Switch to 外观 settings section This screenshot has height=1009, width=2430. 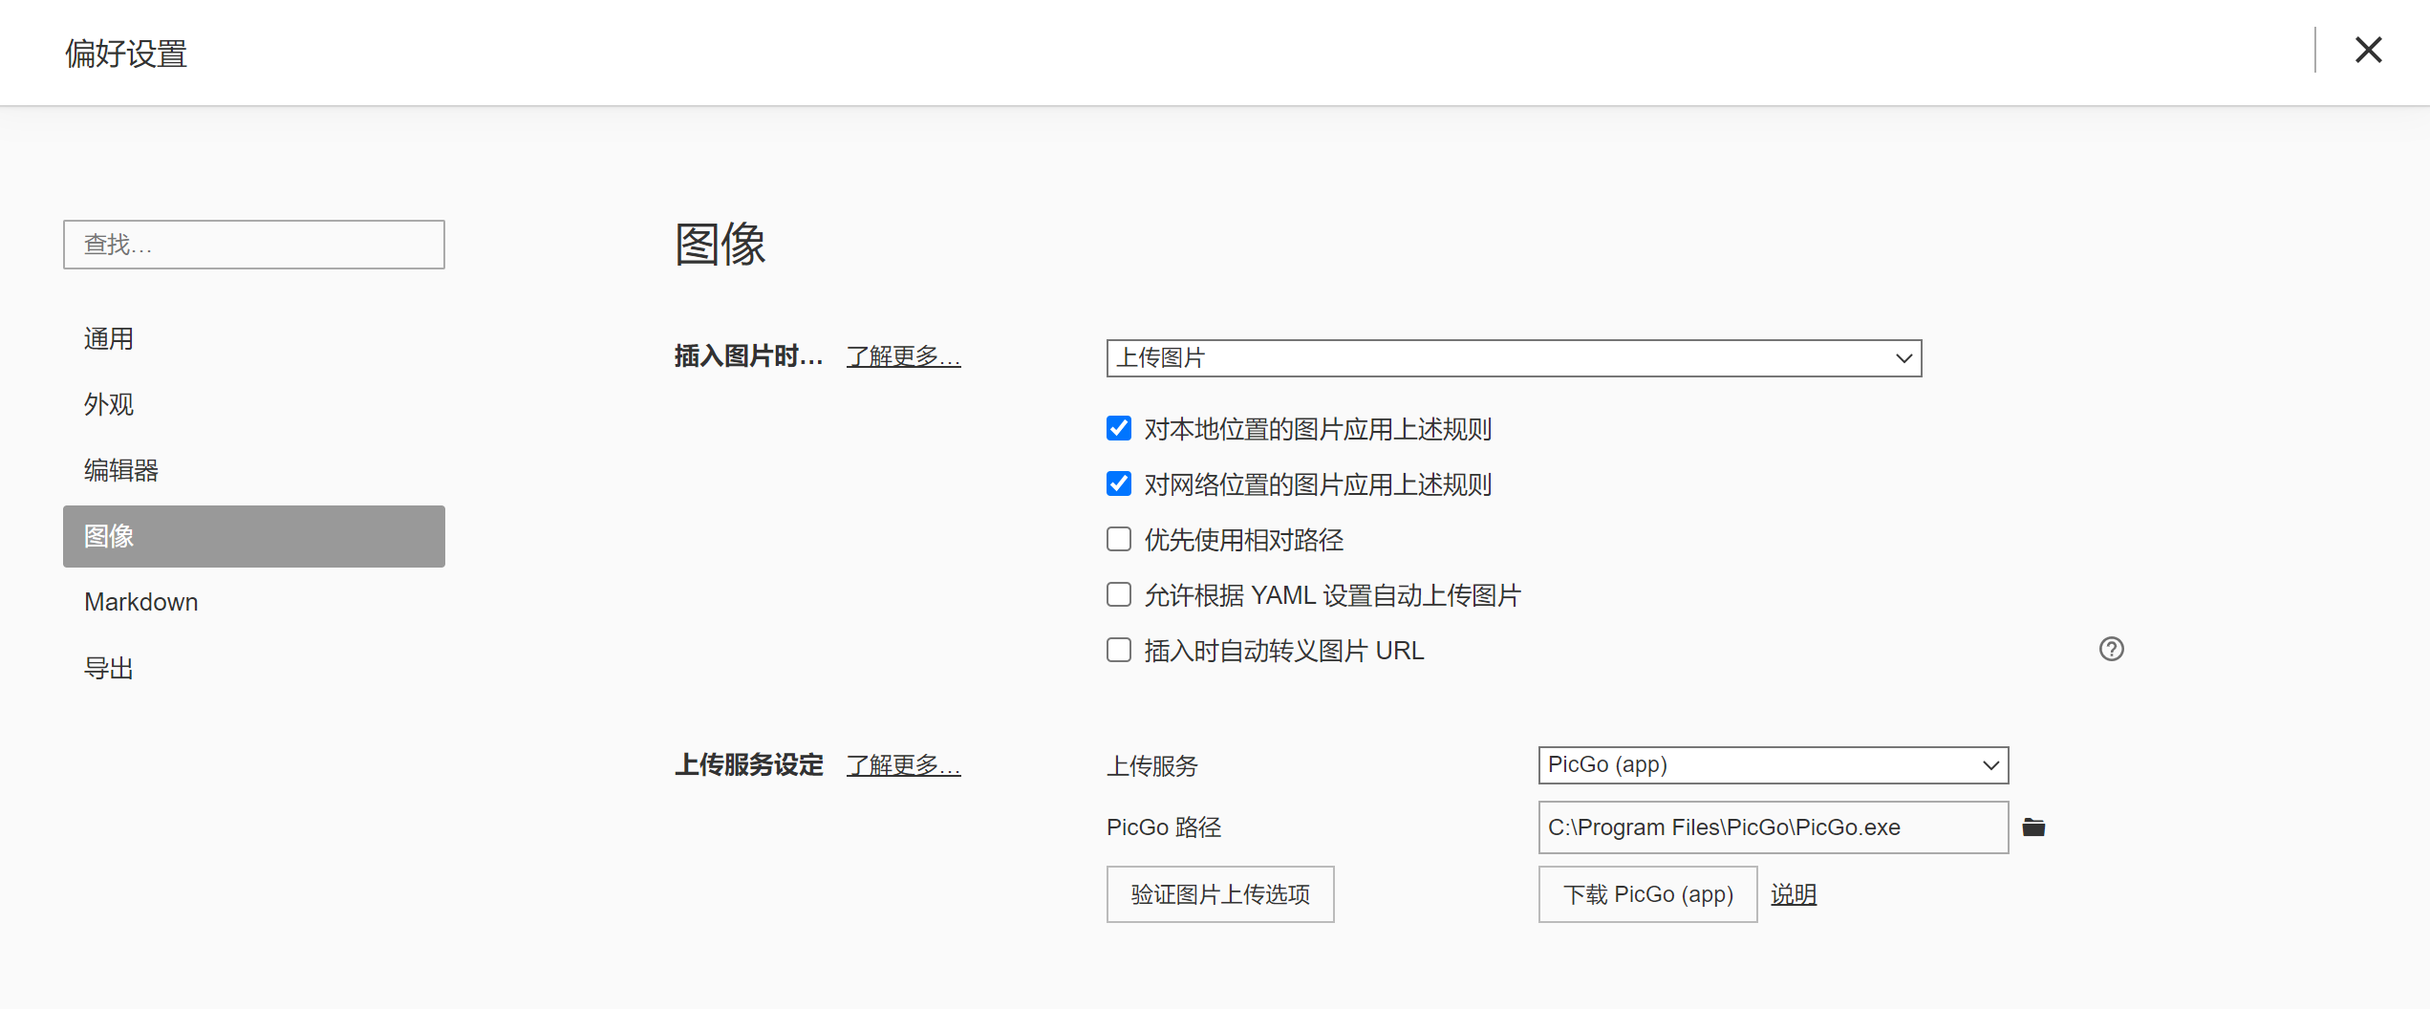(x=109, y=405)
